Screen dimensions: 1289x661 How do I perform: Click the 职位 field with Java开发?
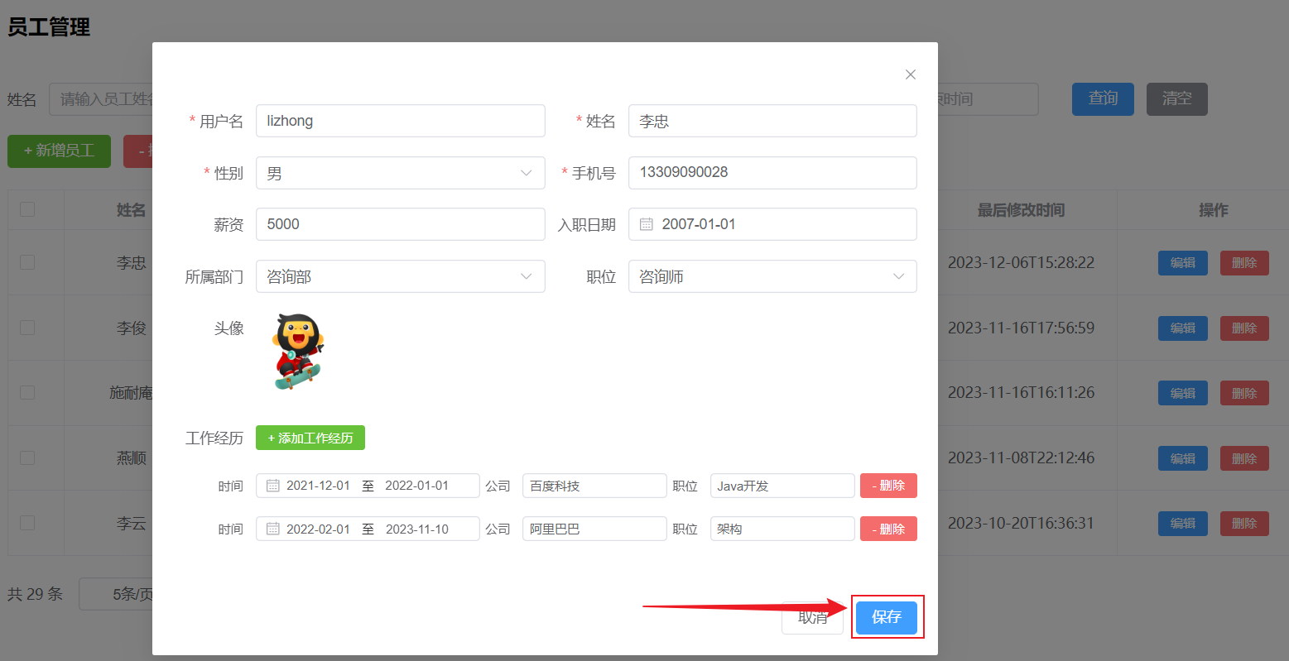(x=782, y=486)
